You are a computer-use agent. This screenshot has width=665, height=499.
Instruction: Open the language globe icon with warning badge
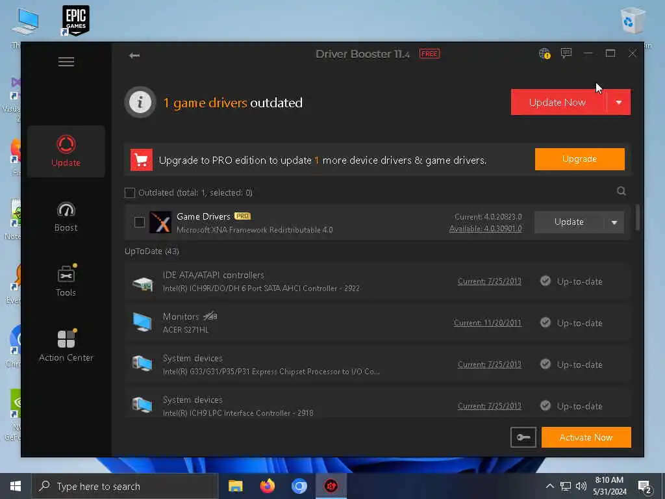tap(545, 53)
